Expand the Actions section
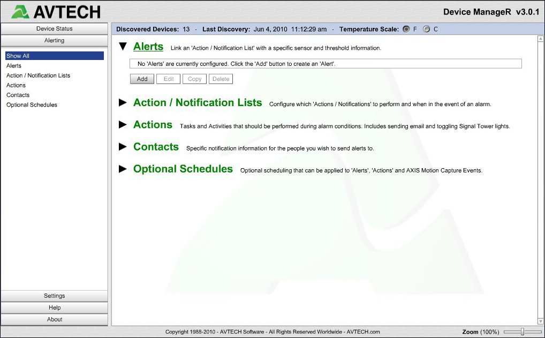 [x=123, y=125]
